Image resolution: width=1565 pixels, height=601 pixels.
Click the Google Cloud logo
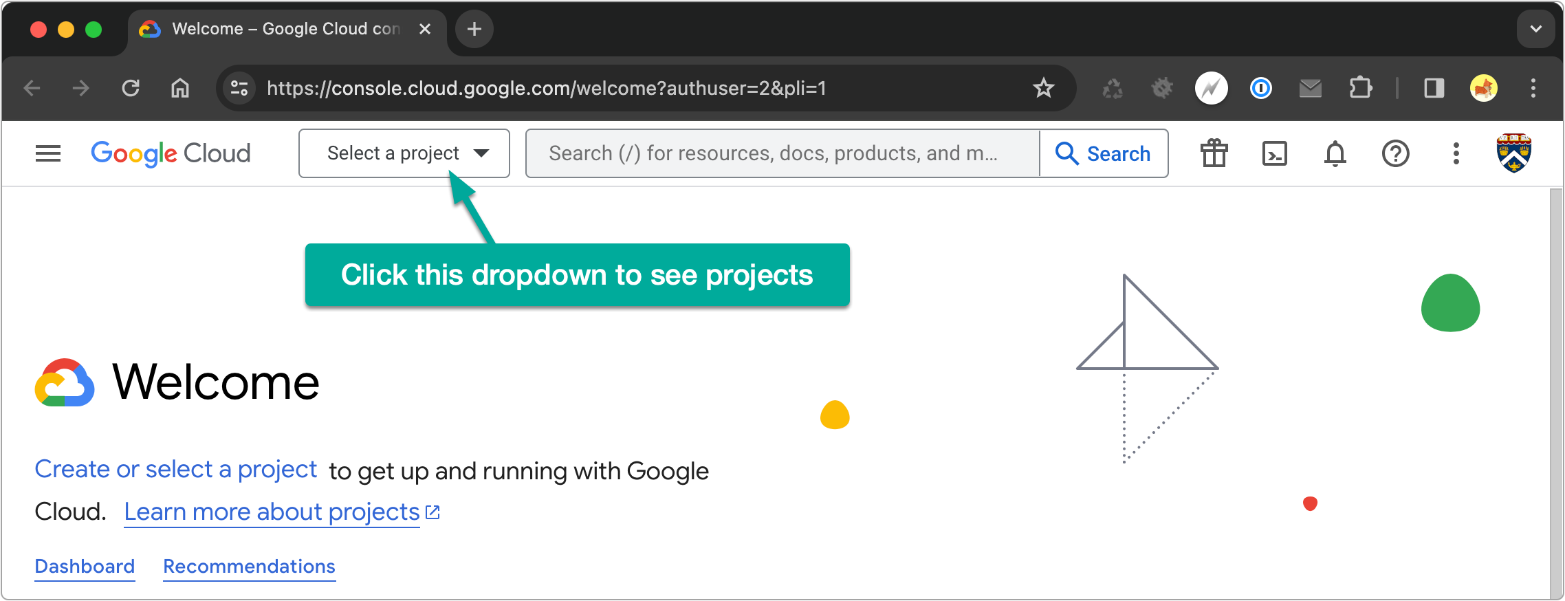tap(171, 153)
